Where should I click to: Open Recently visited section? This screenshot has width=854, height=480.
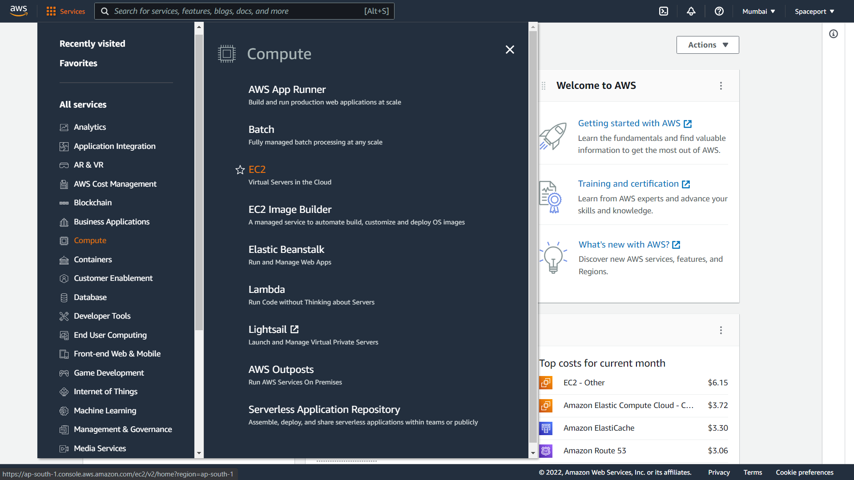93,44
